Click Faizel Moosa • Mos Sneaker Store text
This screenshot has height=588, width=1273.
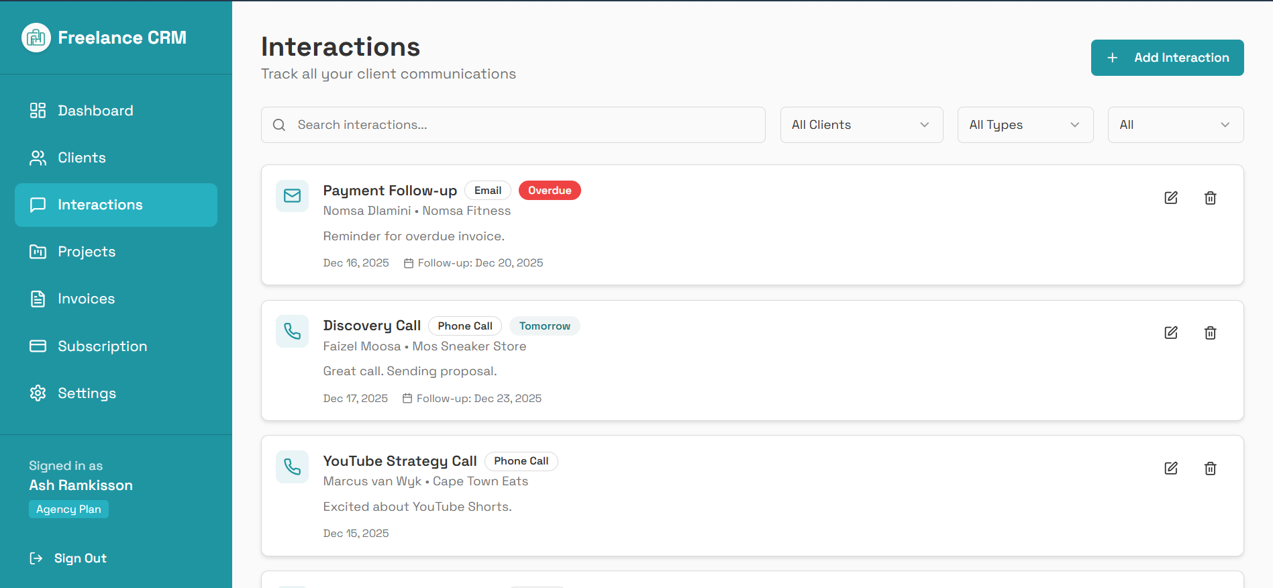pos(425,346)
